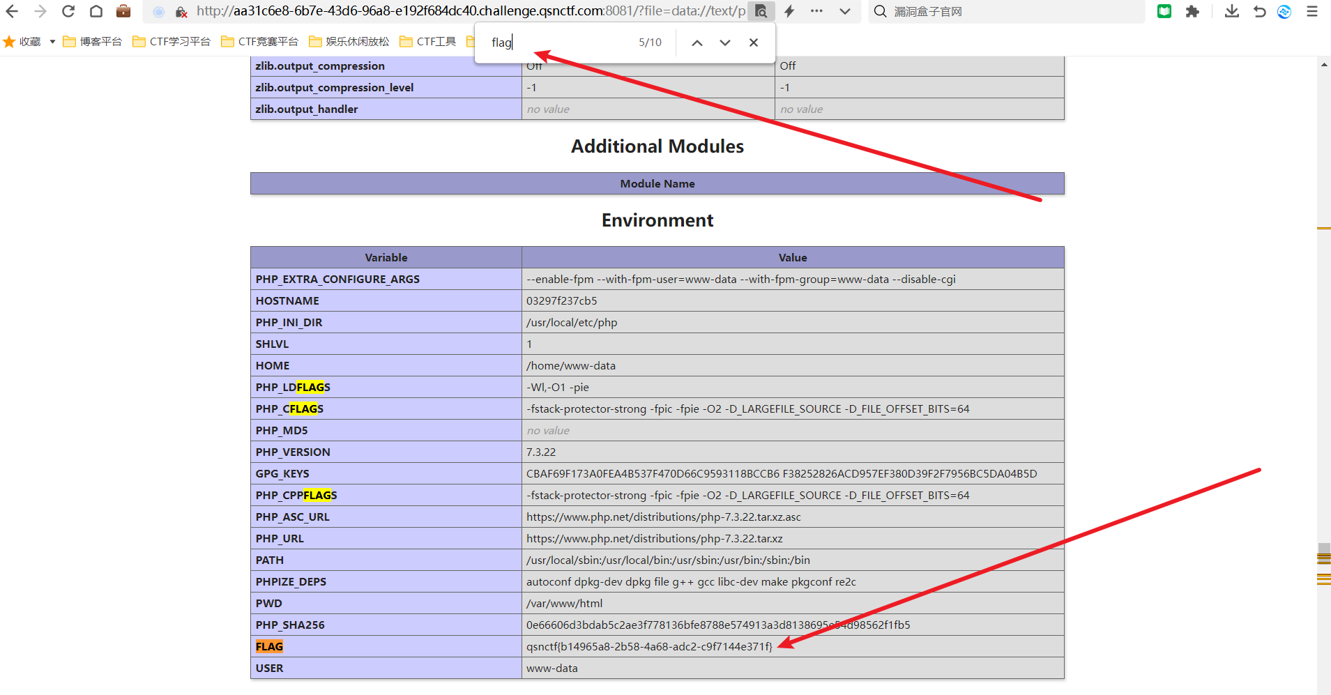The image size is (1331, 695).
Task: Click the scrollbar up arrow
Action: coord(1324,65)
